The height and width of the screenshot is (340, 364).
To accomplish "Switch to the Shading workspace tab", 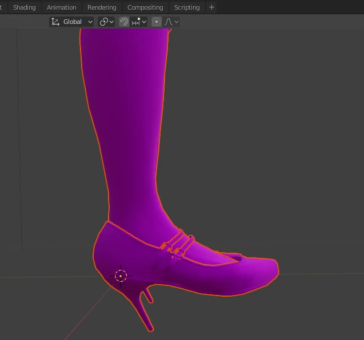I will click(x=25, y=7).
